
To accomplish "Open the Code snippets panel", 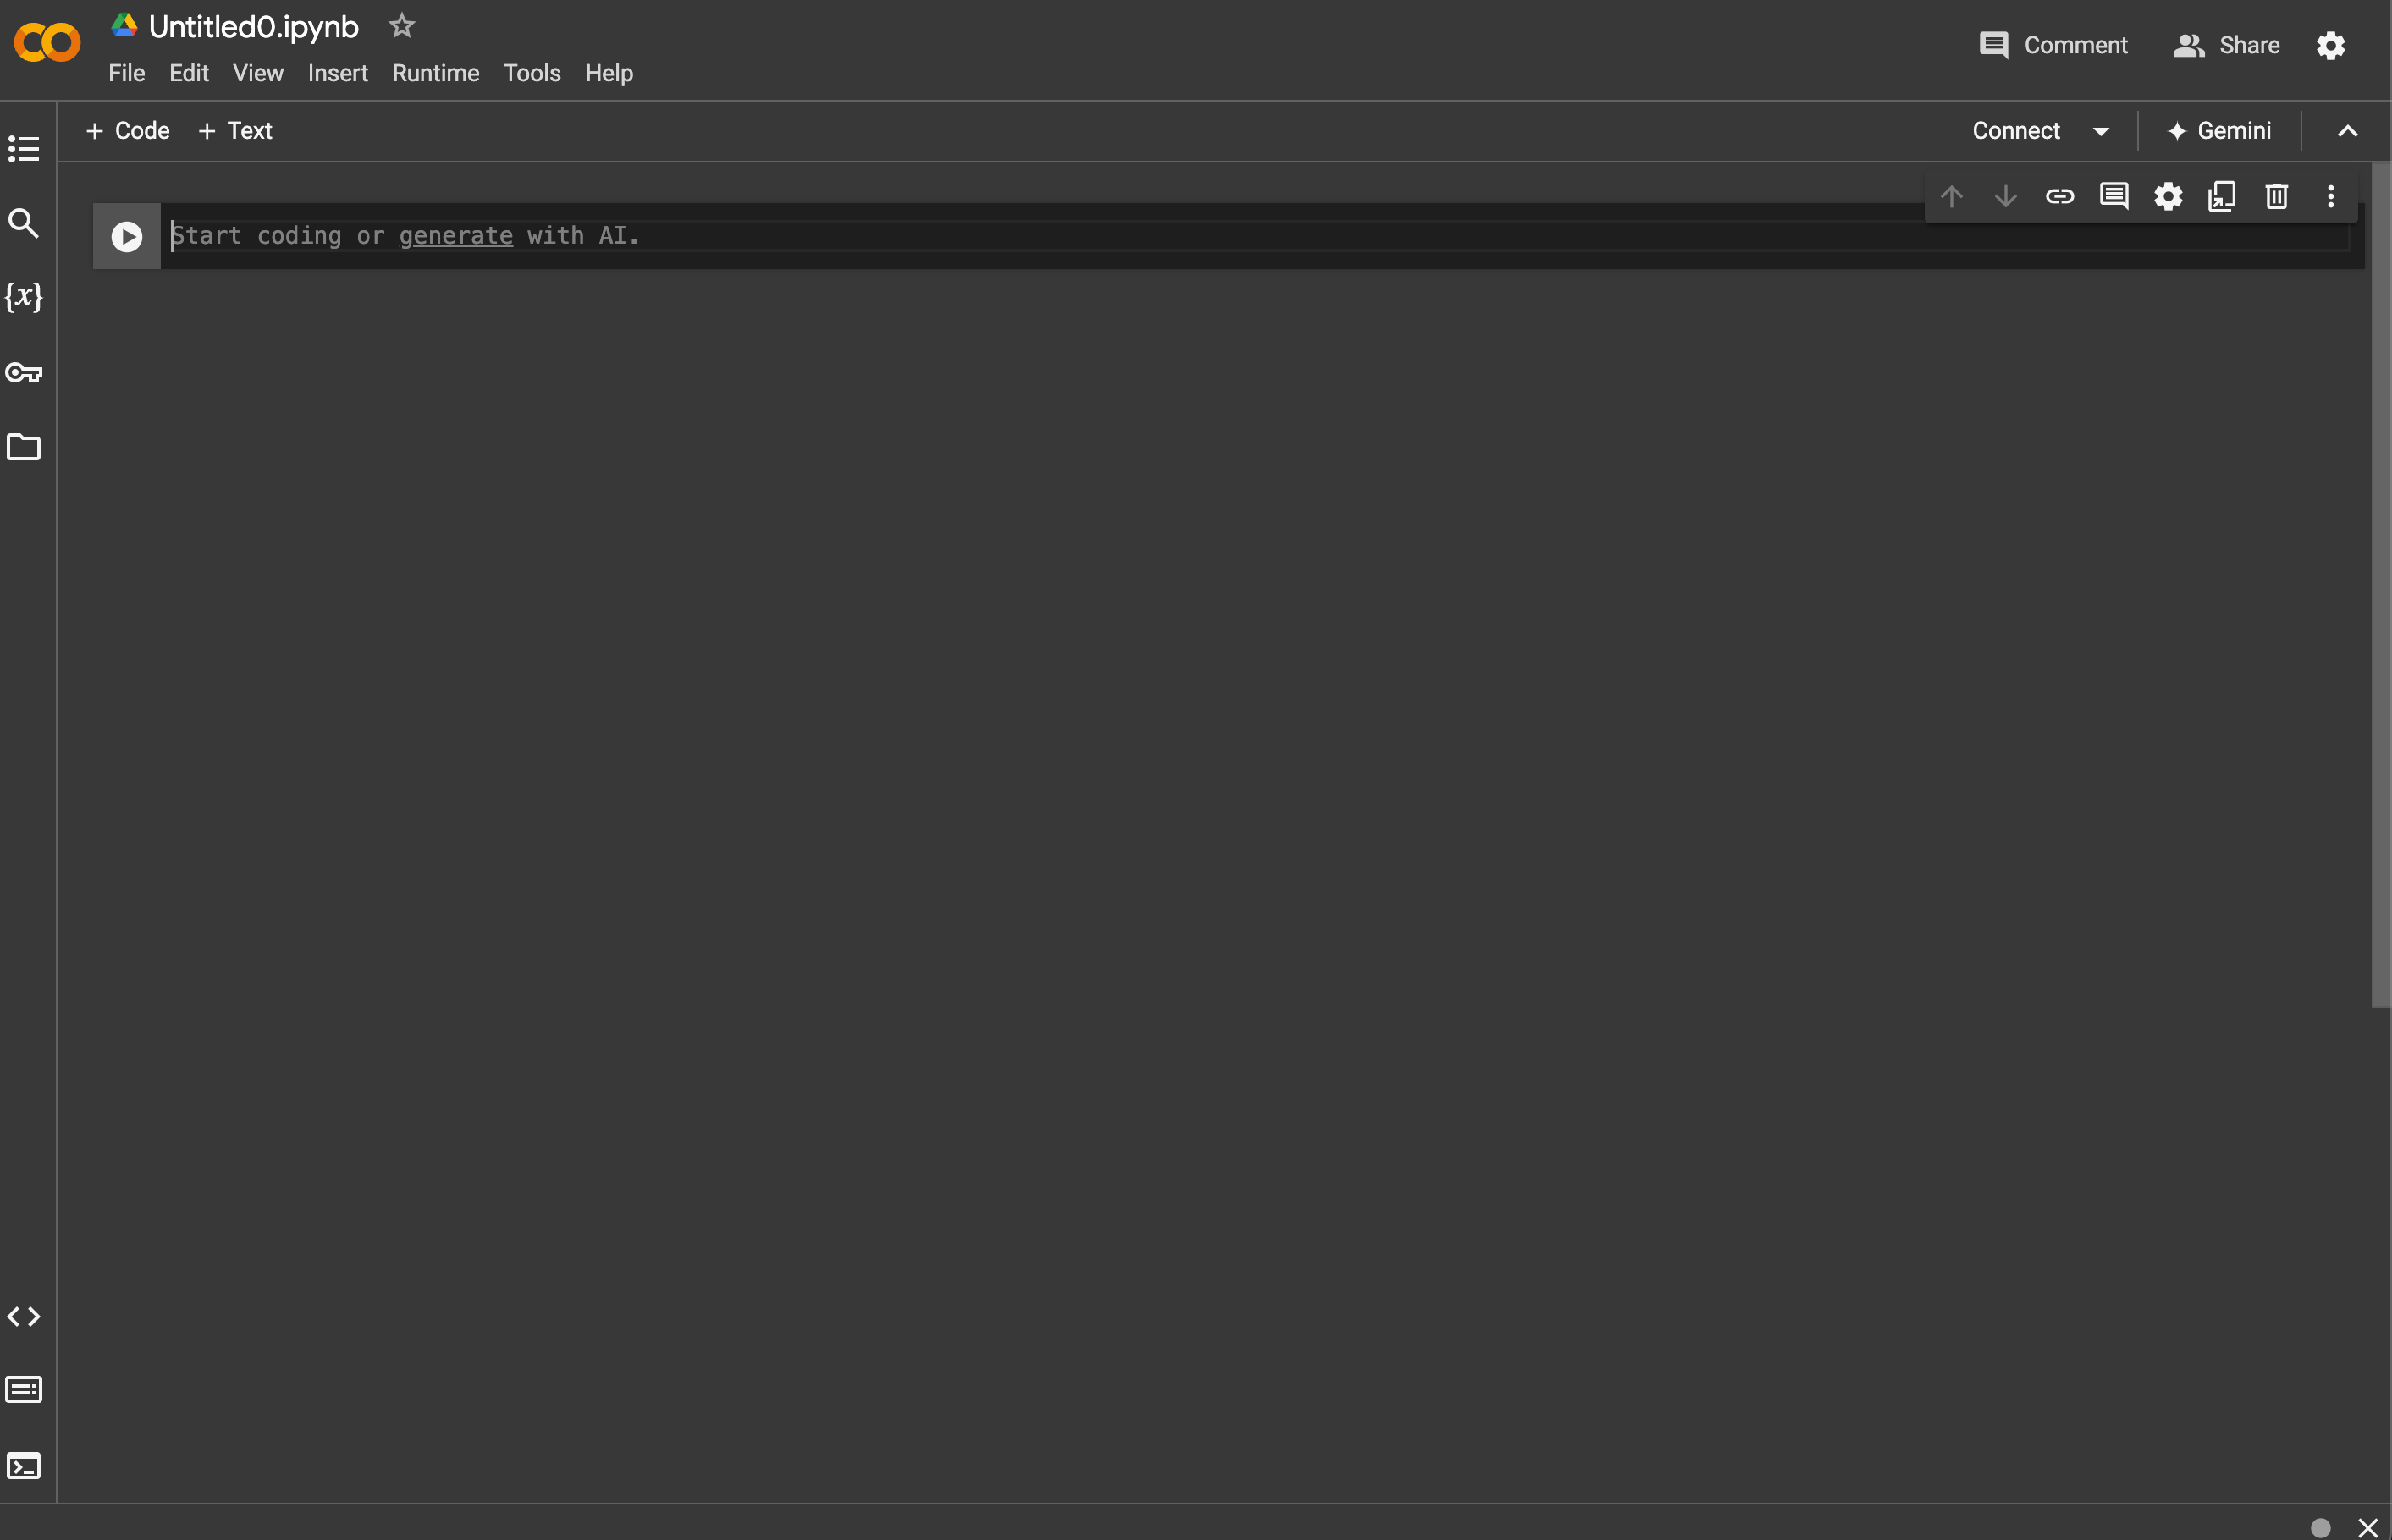I will [24, 1316].
